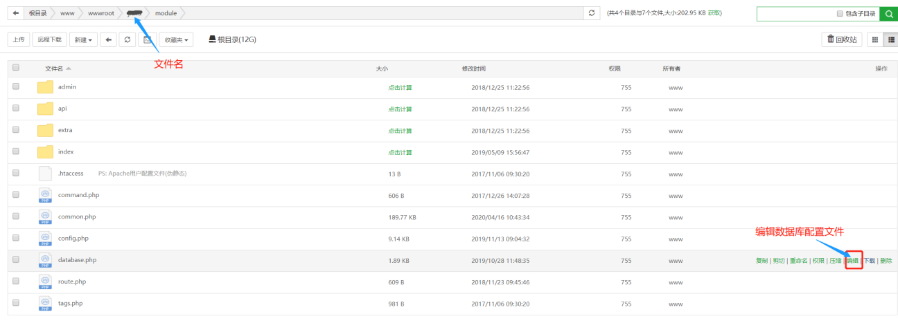Switch to grid icon view
The width and height of the screenshot is (898, 323).
(875, 39)
